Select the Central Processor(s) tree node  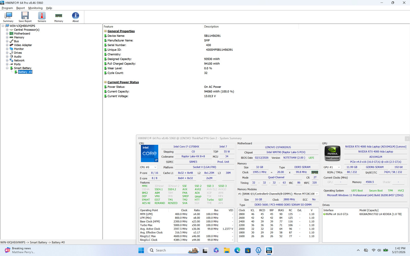click(x=27, y=30)
